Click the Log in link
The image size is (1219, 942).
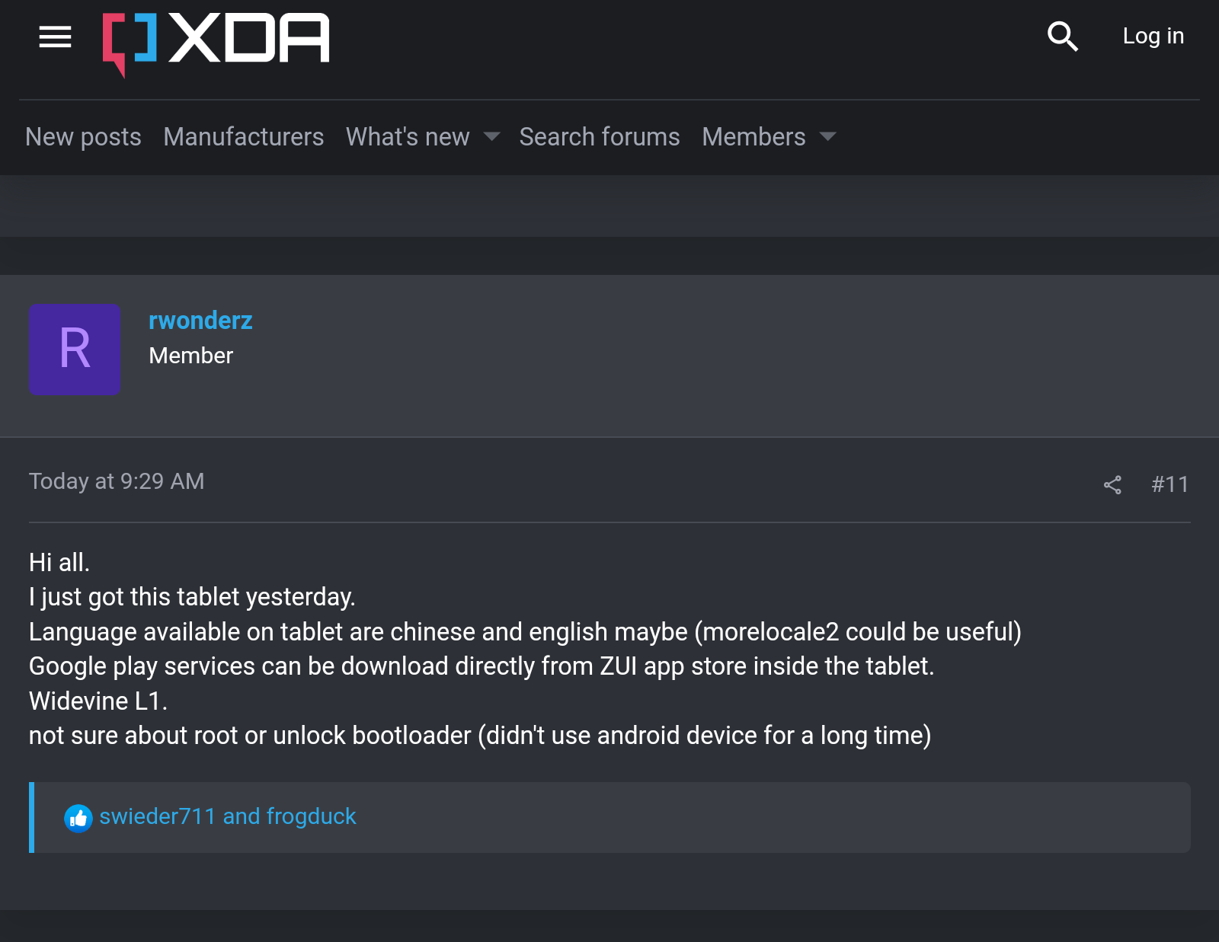tap(1153, 36)
